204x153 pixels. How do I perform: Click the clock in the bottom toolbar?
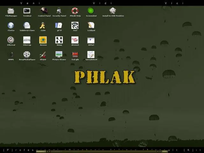(164, 151)
